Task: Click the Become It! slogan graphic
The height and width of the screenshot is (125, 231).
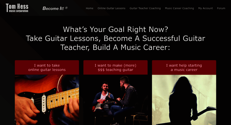Action: click(x=55, y=8)
